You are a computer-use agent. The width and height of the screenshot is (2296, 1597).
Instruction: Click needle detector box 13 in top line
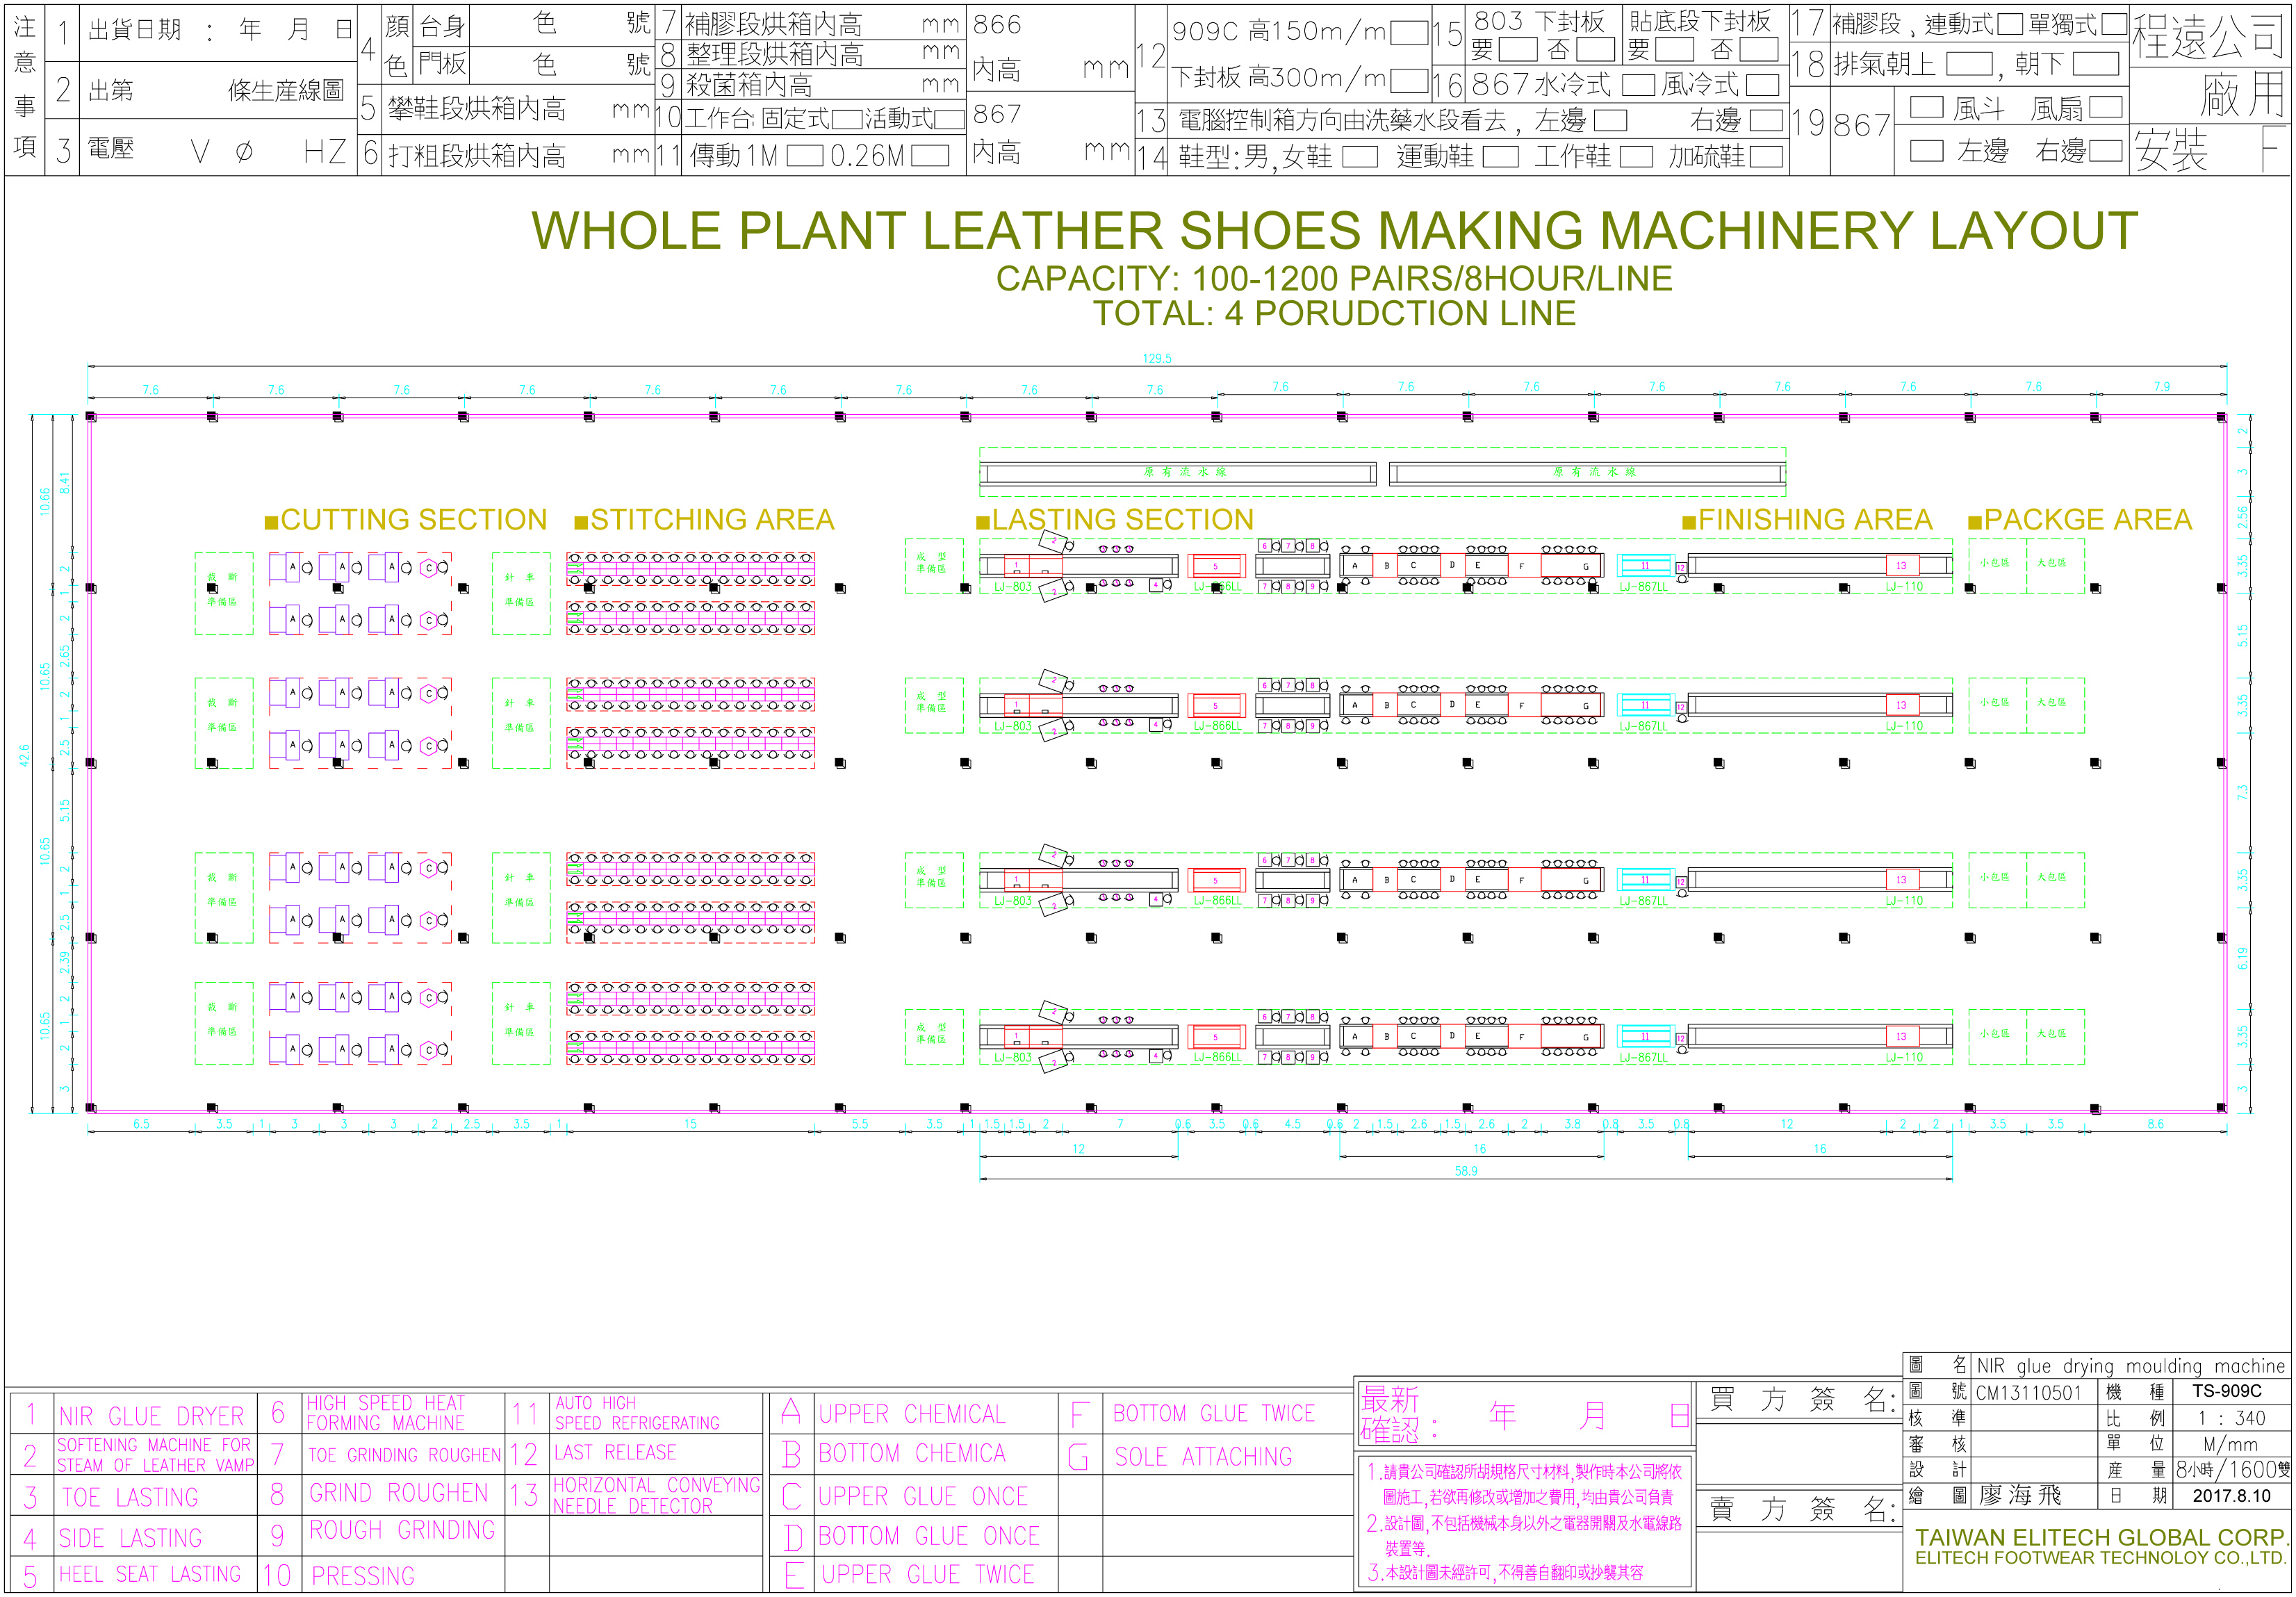[x=1901, y=565]
